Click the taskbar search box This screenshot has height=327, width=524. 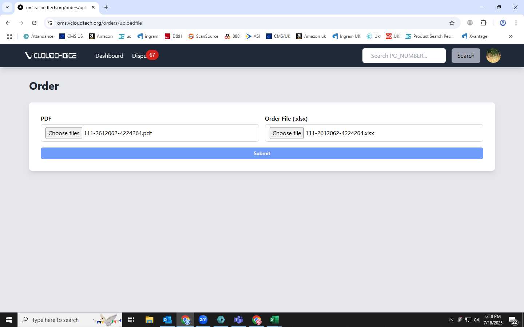[x=70, y=320]
